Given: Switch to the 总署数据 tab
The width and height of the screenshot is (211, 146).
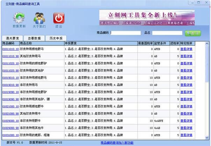Looking at the screenshot, I should [34, 38].
